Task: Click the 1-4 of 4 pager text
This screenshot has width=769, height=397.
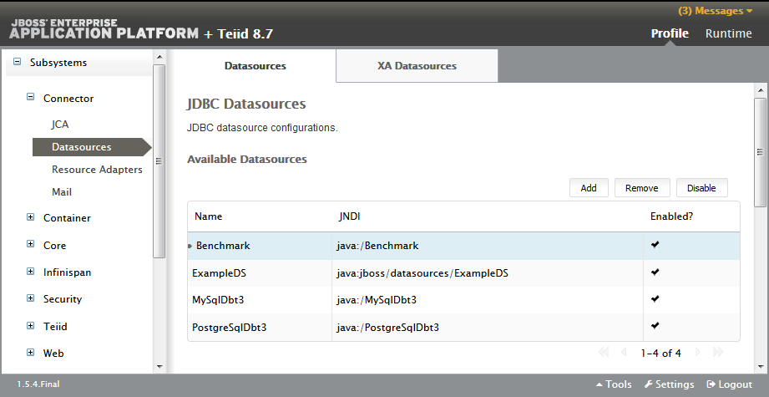Action: (660, 353)
